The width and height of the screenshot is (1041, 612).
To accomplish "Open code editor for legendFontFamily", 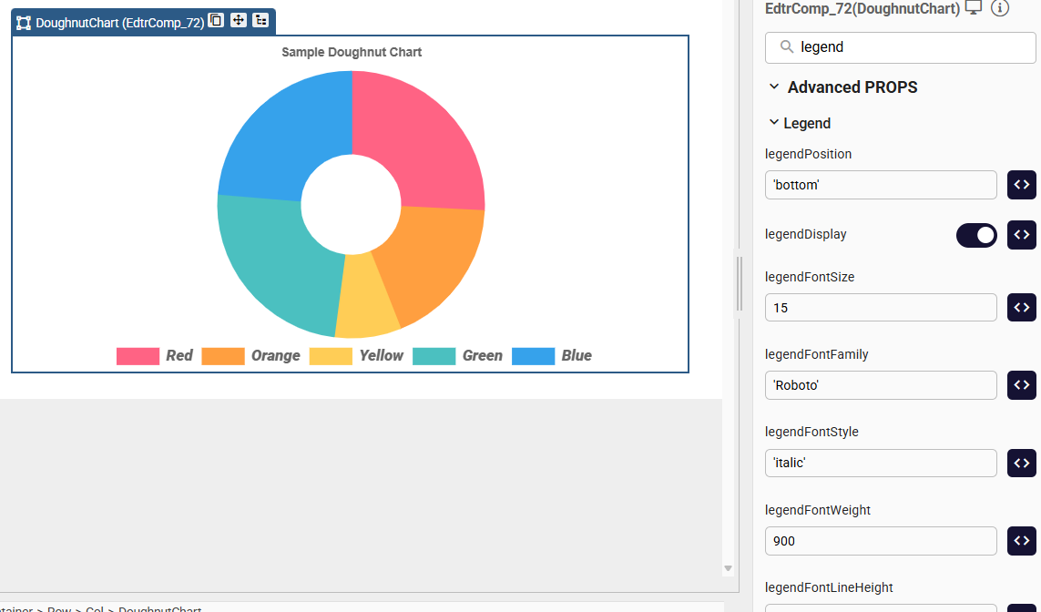I will point(1021,385).
